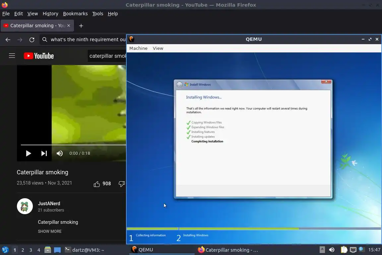Expand description with SHOW MORE
This screenshot has width=382, height=255.
pyautogui.click(x=50, y=231)
